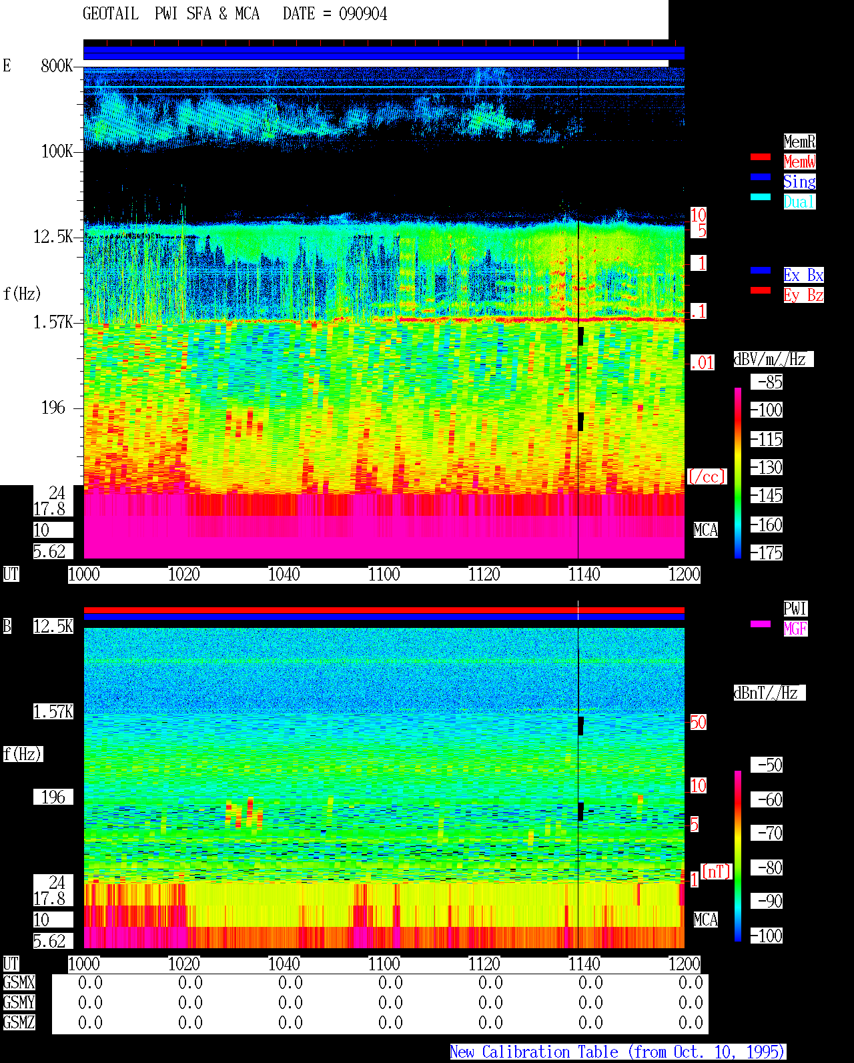Click the dBV/m/√Hz unit label
Viewport: 854px width, 1063px height.
click(773, 359)
